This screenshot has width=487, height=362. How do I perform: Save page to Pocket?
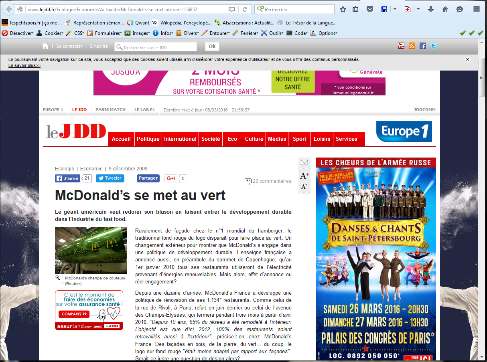(370, 9)
